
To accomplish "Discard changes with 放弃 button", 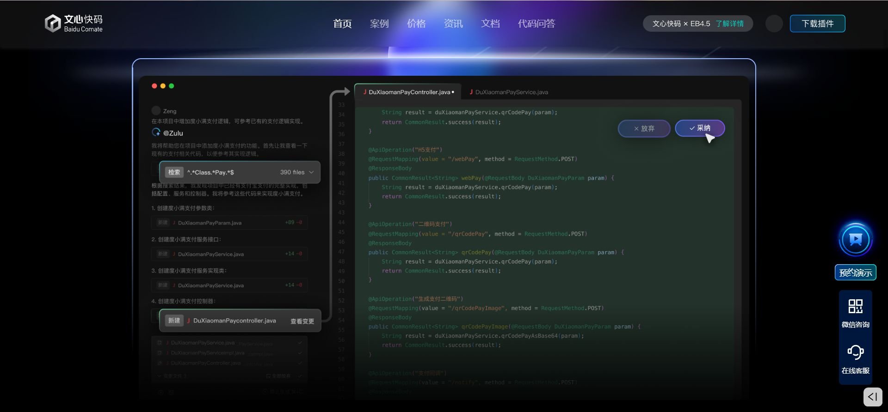I will pos(644,128).
